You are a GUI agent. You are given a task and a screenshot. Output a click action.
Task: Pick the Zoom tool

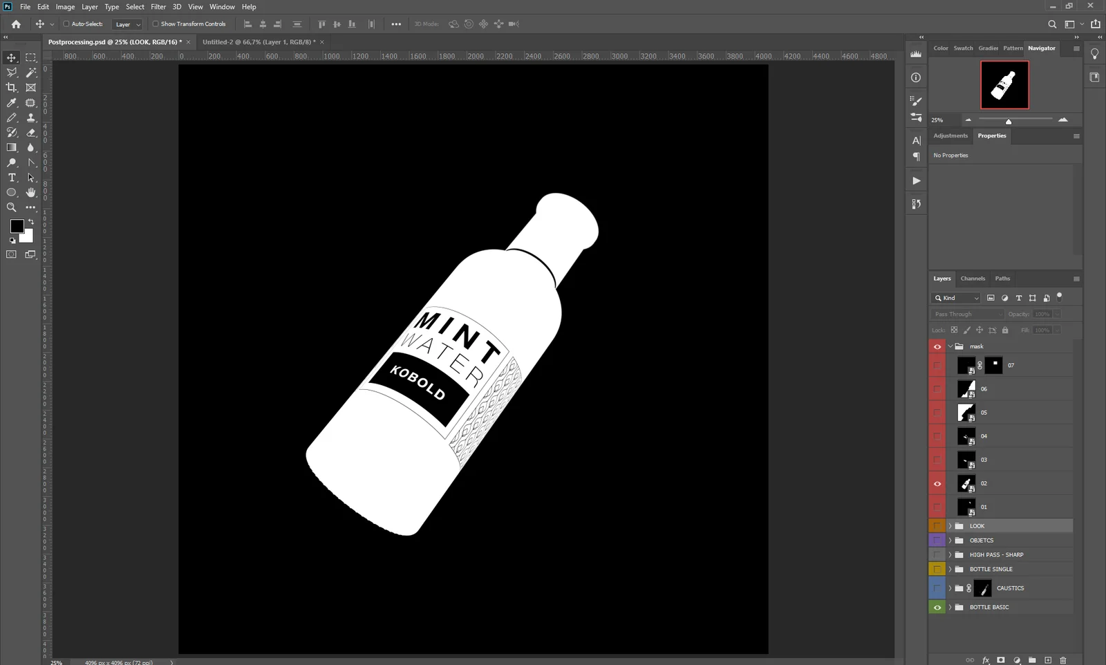click(11, 207)
